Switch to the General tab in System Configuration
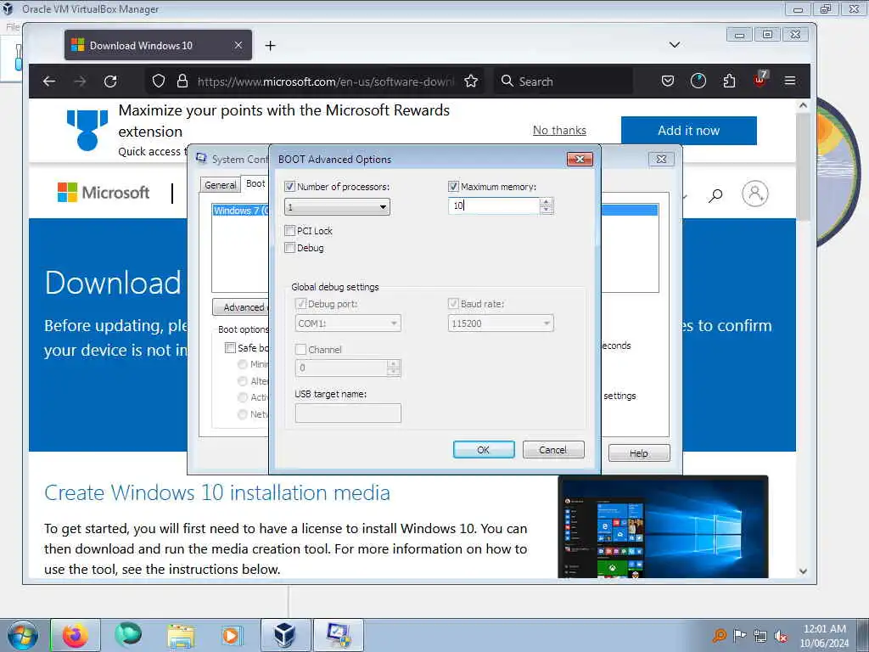Viewport: 869px width, 652px height. pos(220,185)
